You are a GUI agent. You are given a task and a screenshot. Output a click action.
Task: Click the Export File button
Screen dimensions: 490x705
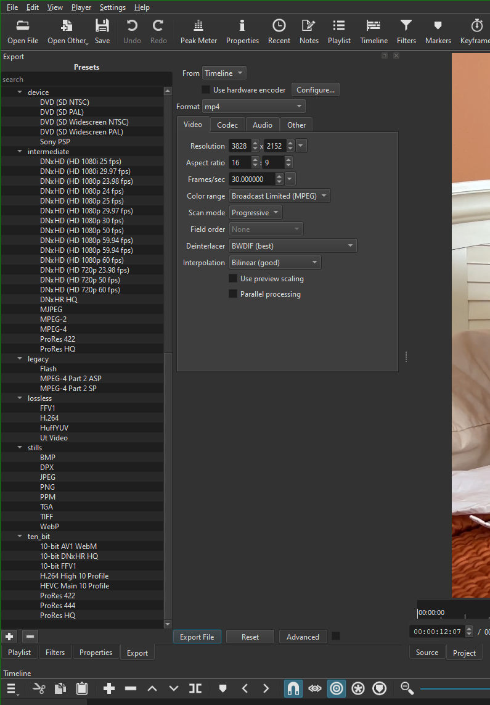click(x=197, y=637)
